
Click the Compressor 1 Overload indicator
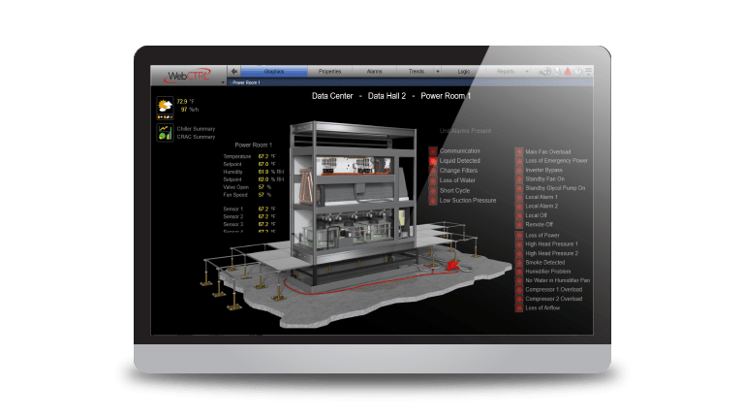(519, 289)
